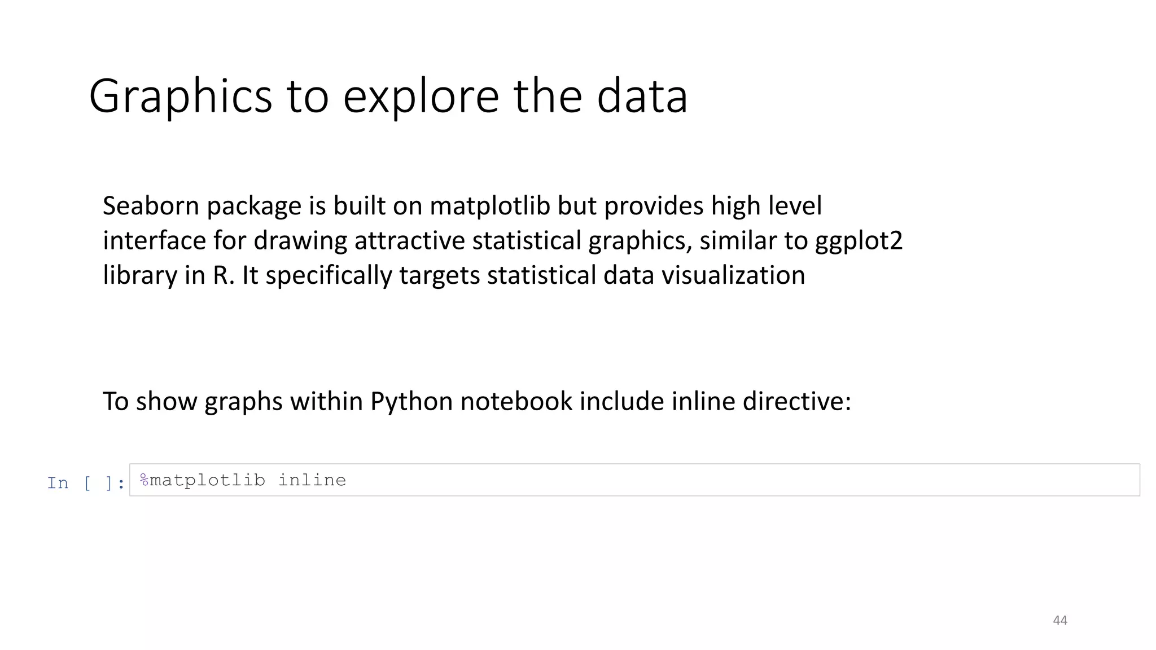
Task: Click the word 'Graphics' in the title
Action: [x=180, y=96]
